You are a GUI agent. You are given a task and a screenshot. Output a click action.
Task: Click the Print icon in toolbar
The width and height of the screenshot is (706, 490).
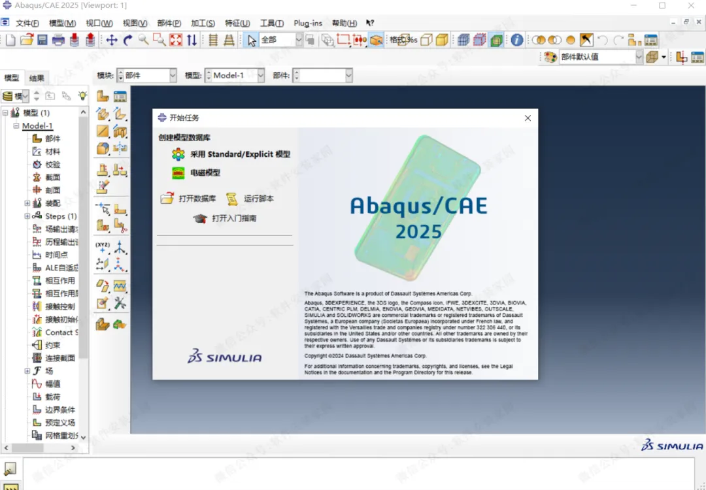tap(58, 40)
